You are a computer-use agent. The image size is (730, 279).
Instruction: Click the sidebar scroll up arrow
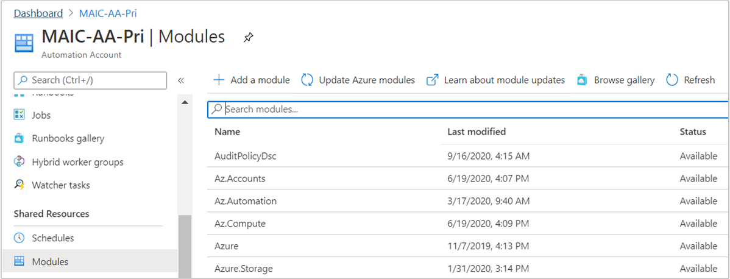click(x=185, y=102)
